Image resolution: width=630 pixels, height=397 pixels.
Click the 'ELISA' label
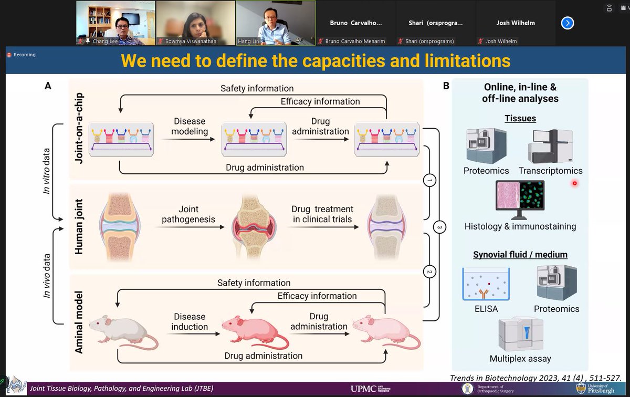tap(485, 308)
